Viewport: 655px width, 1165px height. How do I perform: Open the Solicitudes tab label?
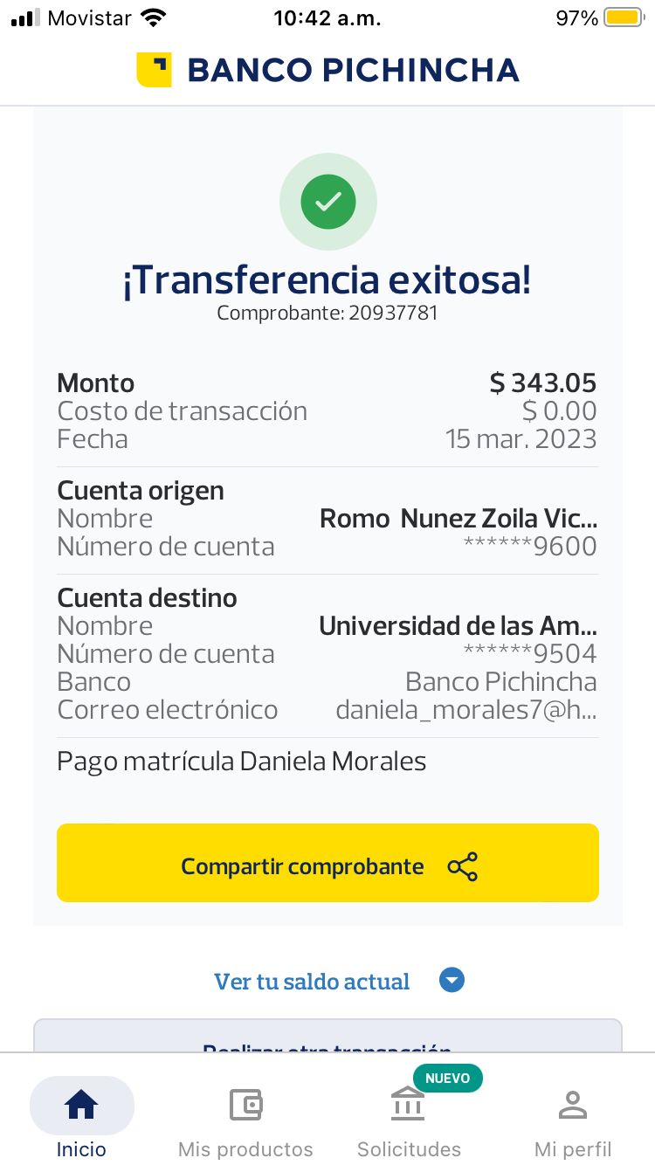(x=409, y=1148)
